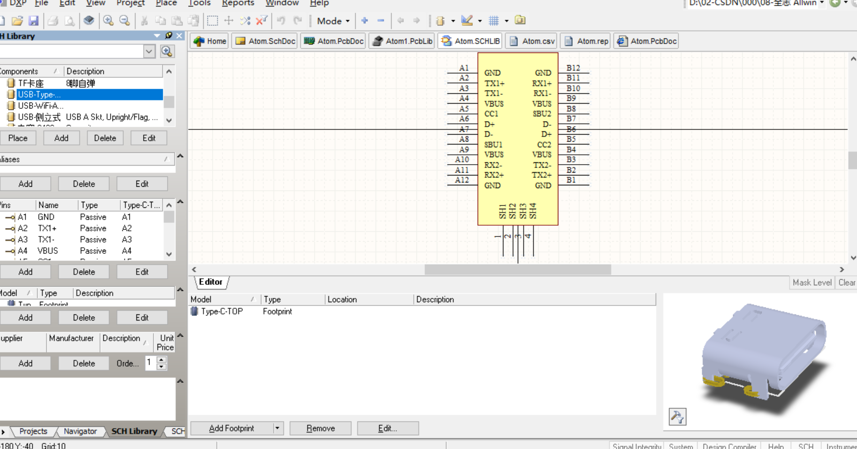Click the Copy toolbar icon
The height and width of the screenshot is (449, 857).
pyautogui.click(x=160, y=21)
